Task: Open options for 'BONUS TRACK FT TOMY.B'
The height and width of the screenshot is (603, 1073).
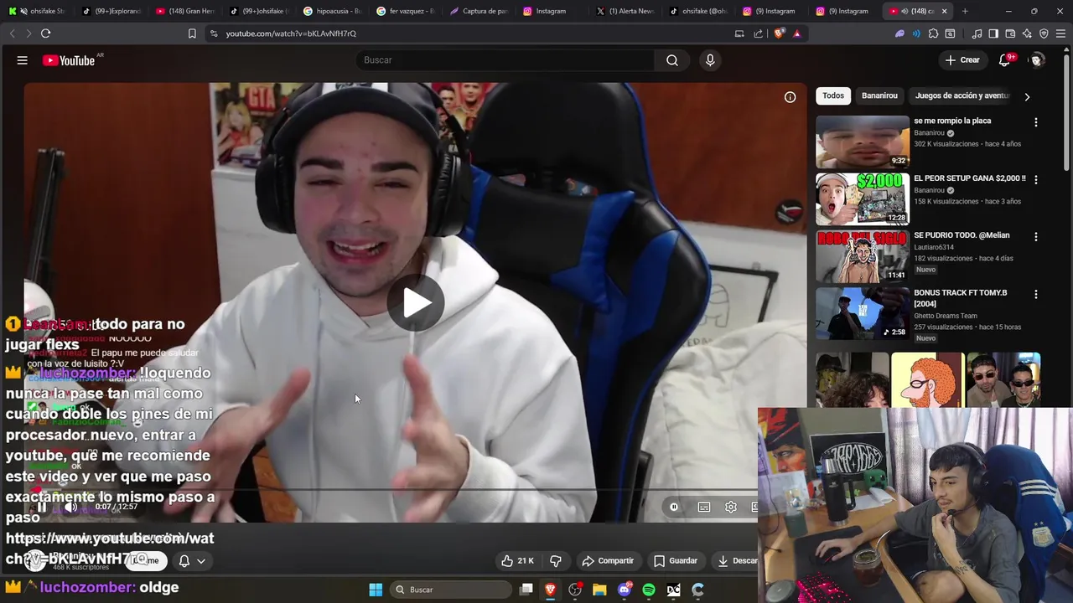Action: click(1036, 295)
